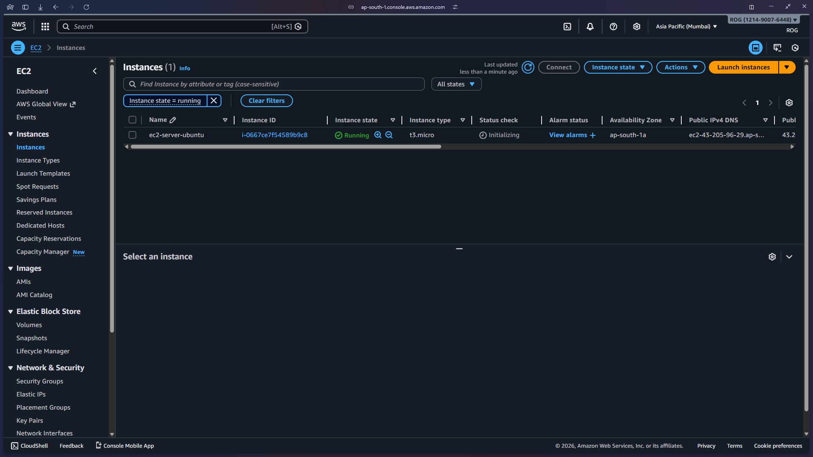Open the notifications bell
This screenshot has width=813, height=457.
click(590, 26)
